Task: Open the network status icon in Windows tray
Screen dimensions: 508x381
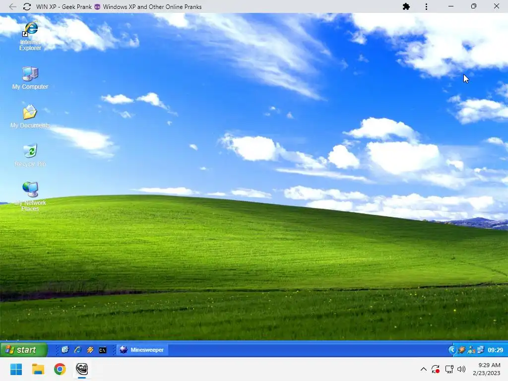Action: click(x=449, y=369)
